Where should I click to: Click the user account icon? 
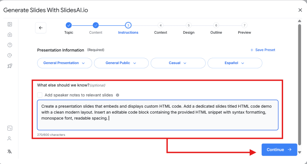click(x=10, y=139)
